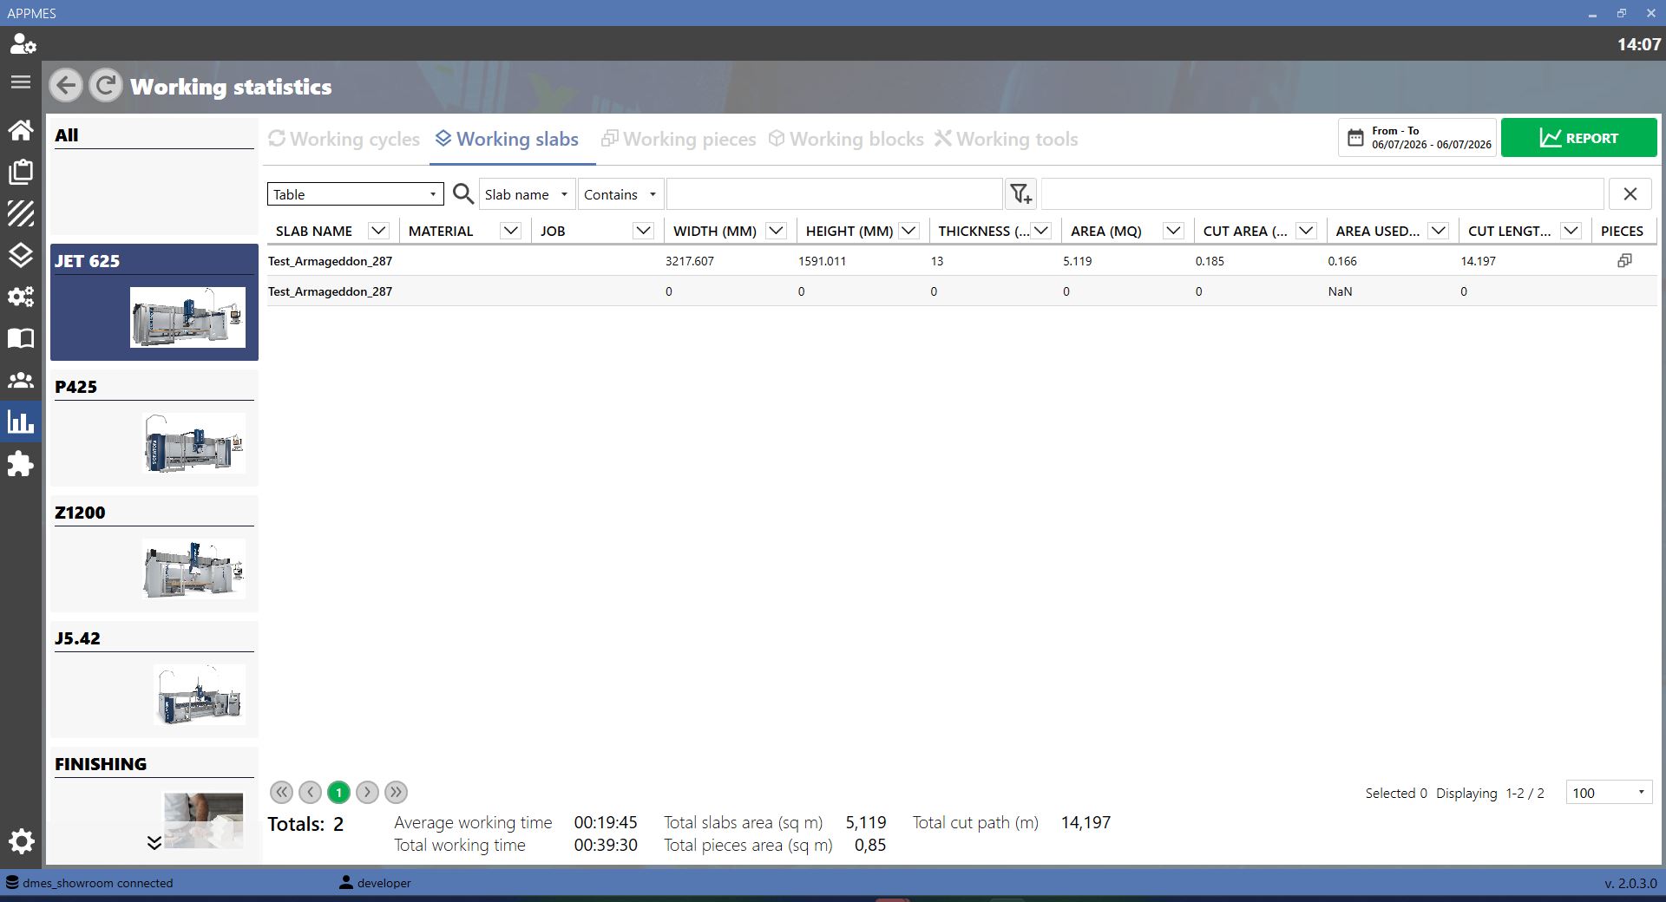This screenshot has width=1666, height=902.
Task: Jump to last page double arrow
Action: tap(396, 792)
